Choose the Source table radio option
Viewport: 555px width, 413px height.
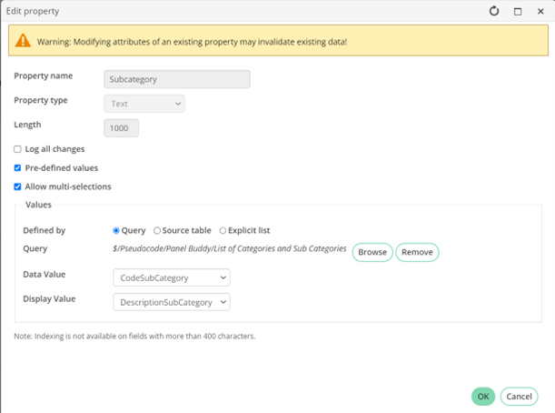click(x=157, y=231)
